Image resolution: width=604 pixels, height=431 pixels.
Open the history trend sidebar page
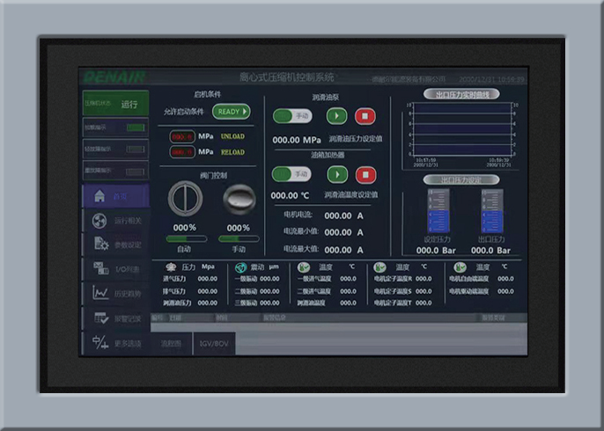point(115,293)
